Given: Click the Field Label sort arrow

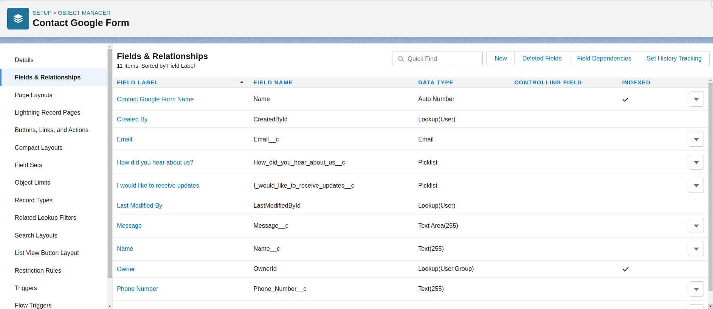Looking at the screenshot, I should [x=242, y=82].
